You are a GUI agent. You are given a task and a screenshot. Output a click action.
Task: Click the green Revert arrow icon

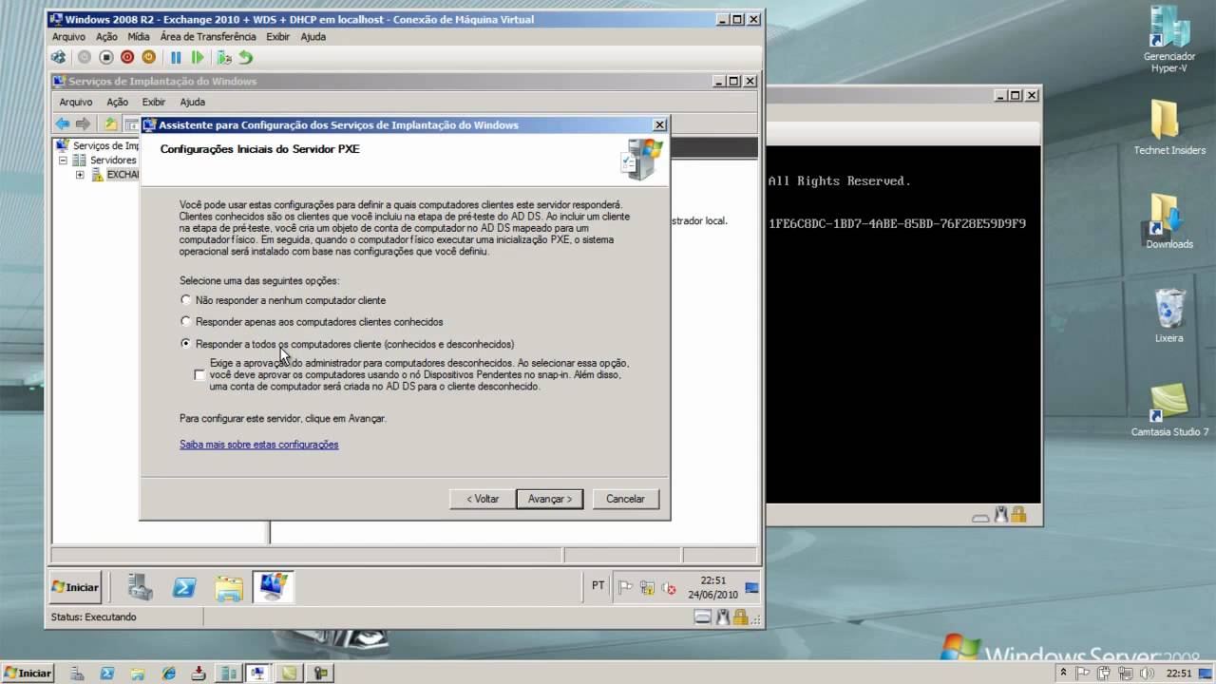[246, 57]
